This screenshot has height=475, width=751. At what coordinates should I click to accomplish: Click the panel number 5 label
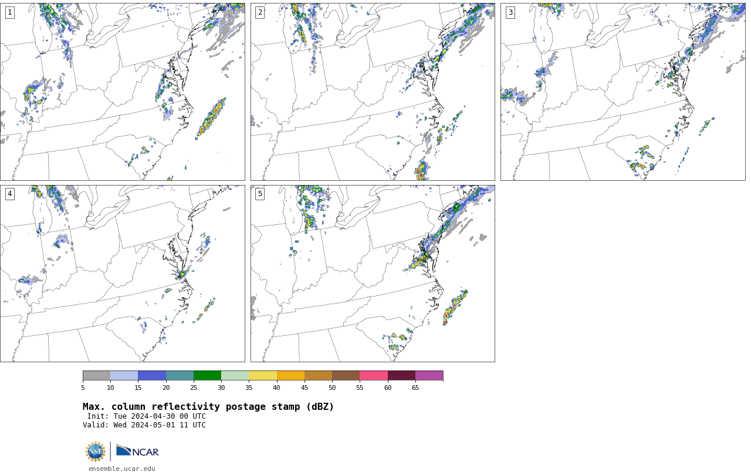click(260, 194)
